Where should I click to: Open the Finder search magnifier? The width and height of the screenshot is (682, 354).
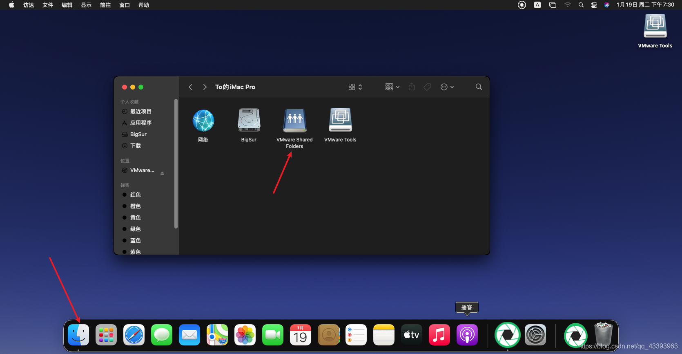(479, 87)
